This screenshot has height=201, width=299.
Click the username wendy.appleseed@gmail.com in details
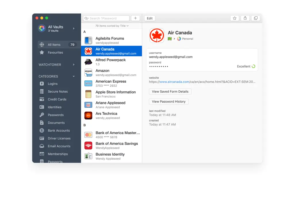click(x=171, y=57)
